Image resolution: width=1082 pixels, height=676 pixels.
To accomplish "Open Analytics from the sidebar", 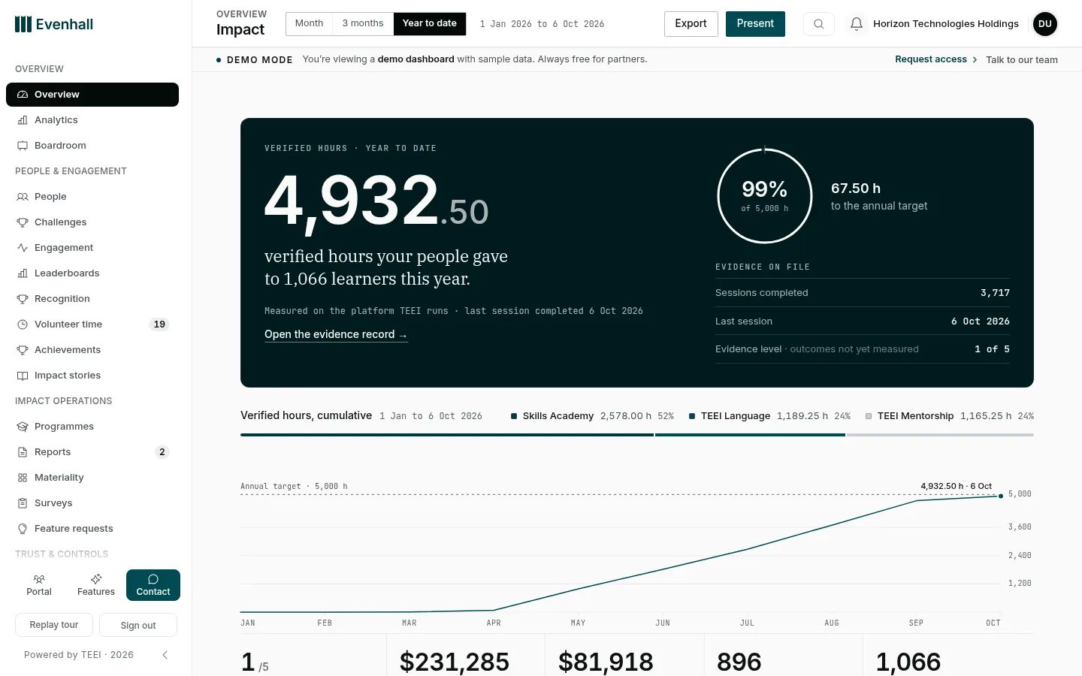I will pyautogui.click(x=92, y=120).
